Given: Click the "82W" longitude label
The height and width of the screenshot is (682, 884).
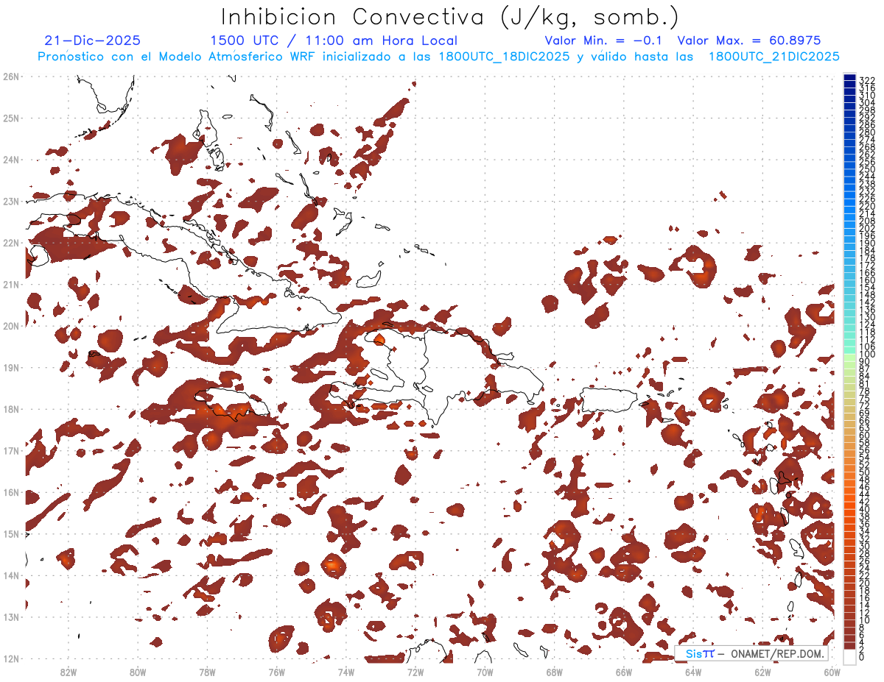Looking at the screenshot, I should click(x=69, y=671).
